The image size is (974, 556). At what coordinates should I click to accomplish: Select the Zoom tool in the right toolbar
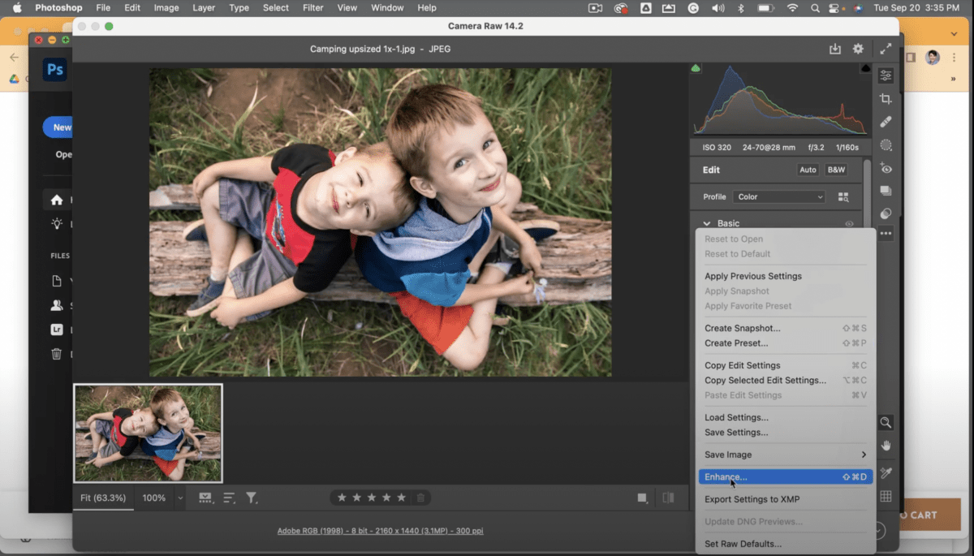tap(886, 422)
